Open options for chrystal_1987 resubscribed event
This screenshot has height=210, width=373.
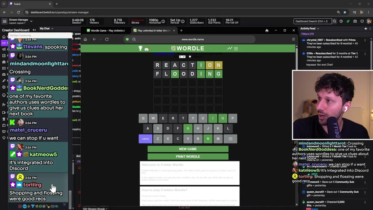365,40
